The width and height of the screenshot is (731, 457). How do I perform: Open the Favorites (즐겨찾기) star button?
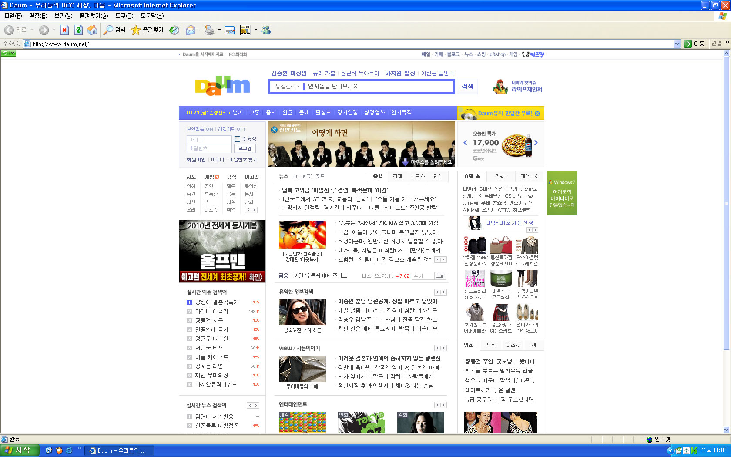(147, 30)
